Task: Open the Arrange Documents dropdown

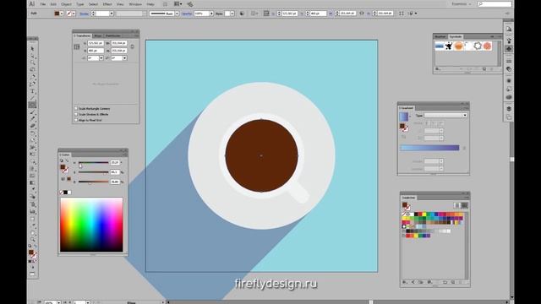Action: click(178, 3)
